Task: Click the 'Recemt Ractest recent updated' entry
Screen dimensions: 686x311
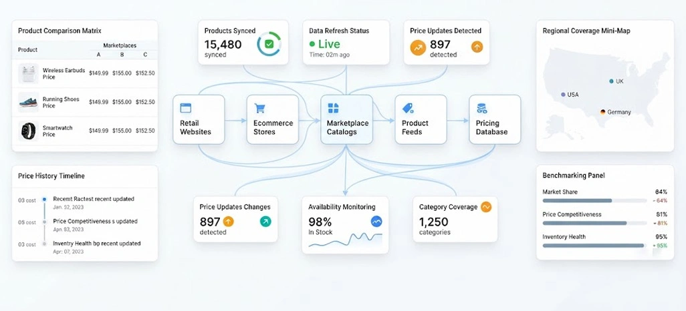Action: tap(94, 199)
